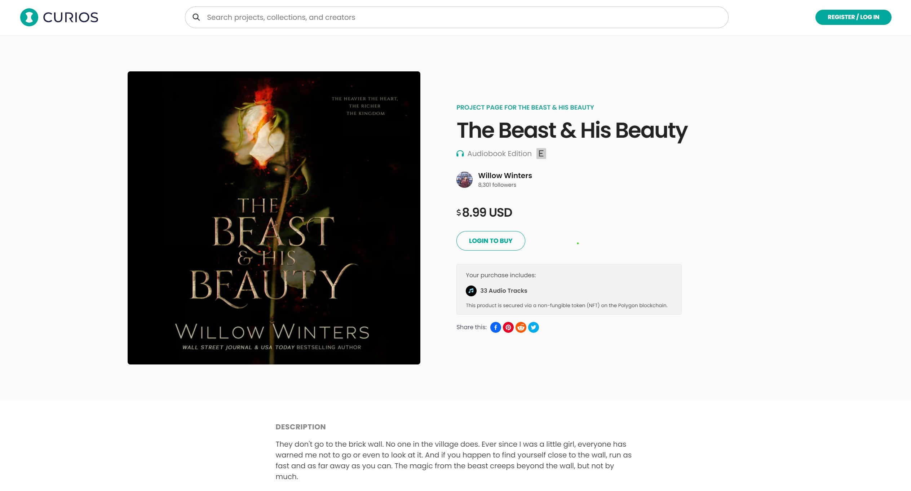Open Willow Winters avatar image
911x491 pixels.
coord(464,180)
